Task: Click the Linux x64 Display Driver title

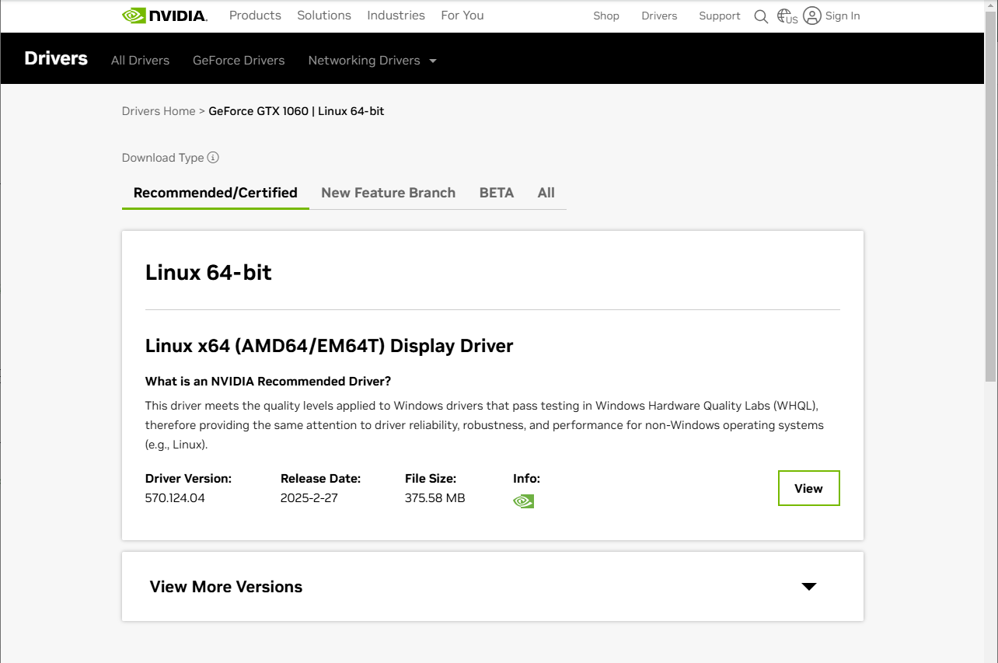Action: pyautogui.click(x=330, y=346)
